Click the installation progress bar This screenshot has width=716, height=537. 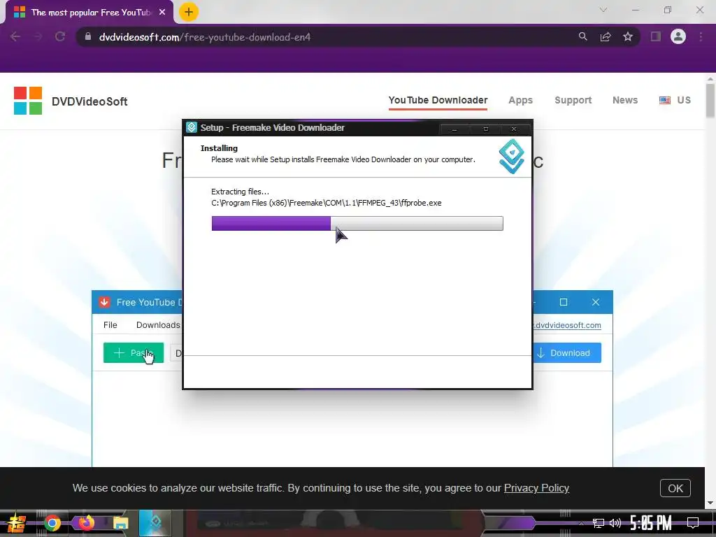coord(357,223)
